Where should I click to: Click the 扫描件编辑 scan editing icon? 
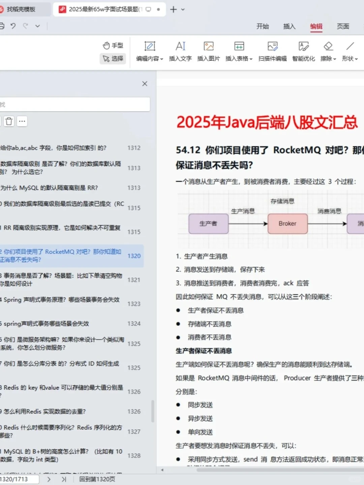pos(272,51)
